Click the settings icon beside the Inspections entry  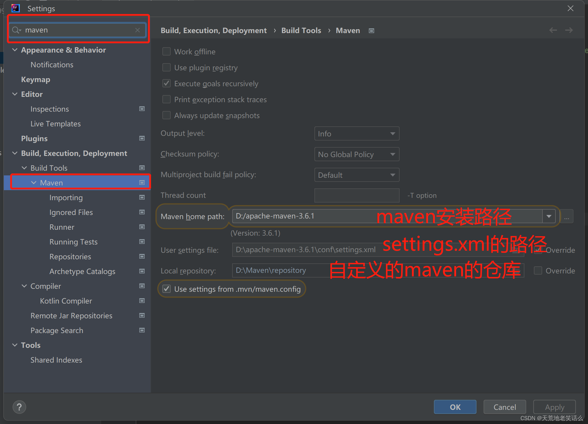tap(142, 109)
